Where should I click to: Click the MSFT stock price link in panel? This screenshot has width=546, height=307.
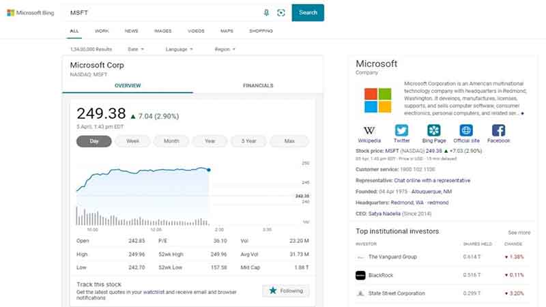392,151
